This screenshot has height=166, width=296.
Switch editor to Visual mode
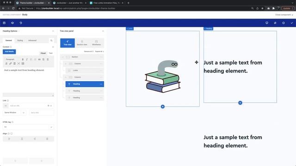click(43, 53)
